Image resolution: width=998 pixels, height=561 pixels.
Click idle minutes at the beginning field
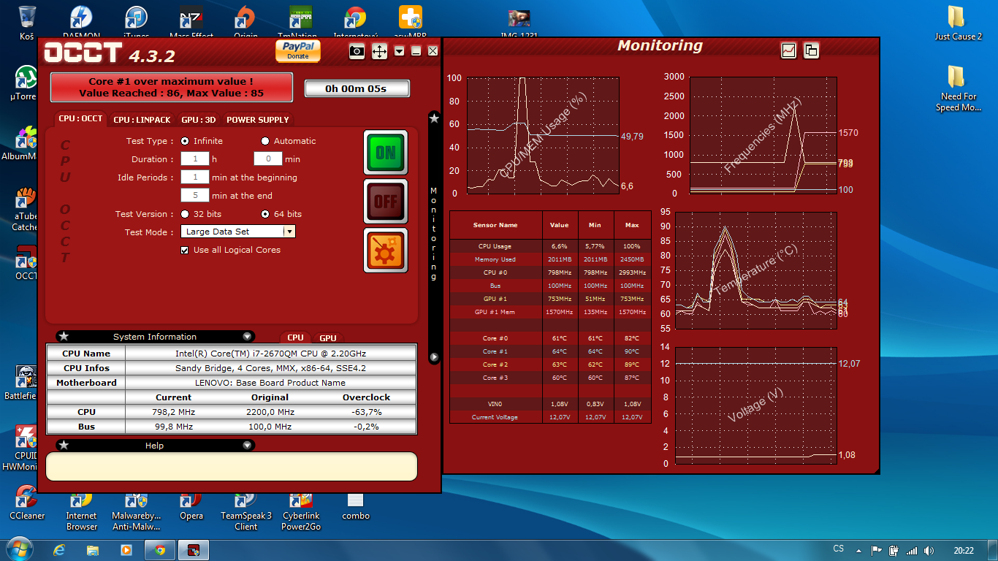(194, 177)
